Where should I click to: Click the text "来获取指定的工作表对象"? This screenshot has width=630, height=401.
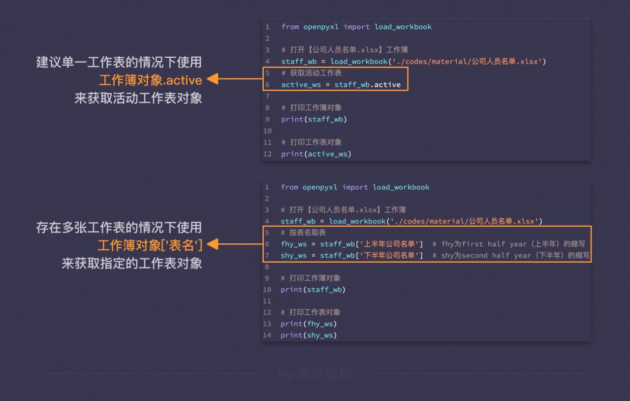coord(131,263)
